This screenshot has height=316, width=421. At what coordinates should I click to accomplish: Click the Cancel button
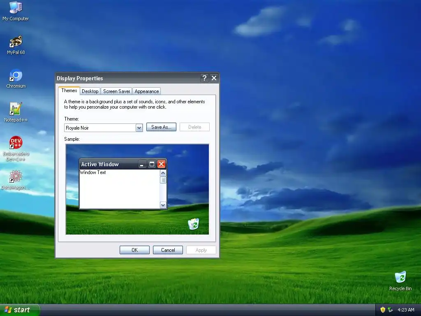pyautogui.click(x=168, y=250)
